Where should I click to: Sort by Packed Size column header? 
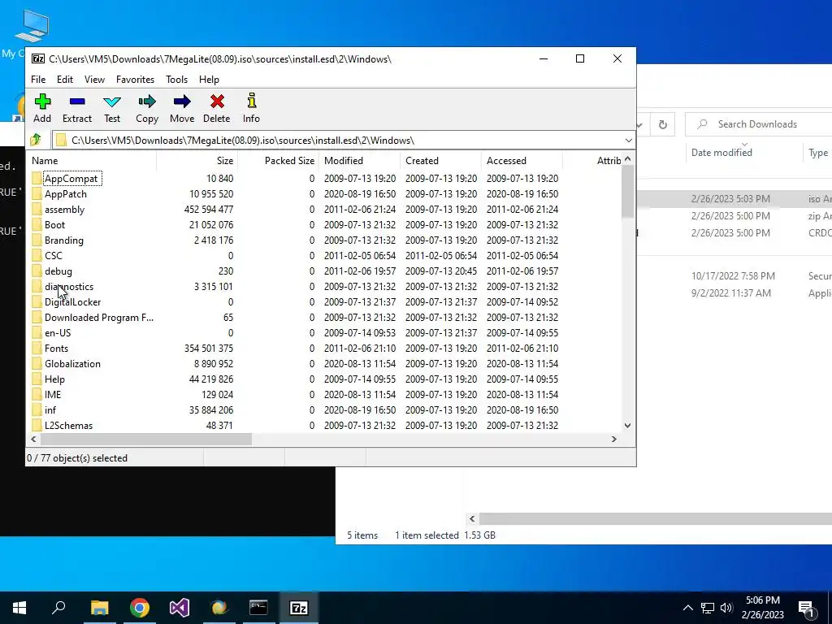coord(278,161)
